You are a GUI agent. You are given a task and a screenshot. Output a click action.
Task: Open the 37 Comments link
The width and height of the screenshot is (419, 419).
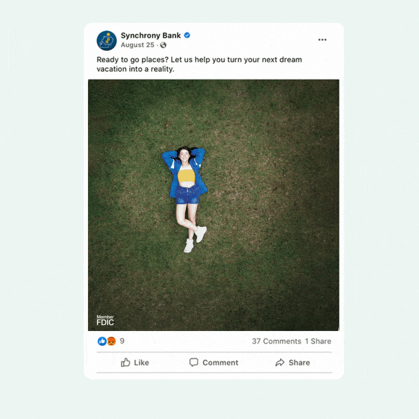(x=277, y=341)
